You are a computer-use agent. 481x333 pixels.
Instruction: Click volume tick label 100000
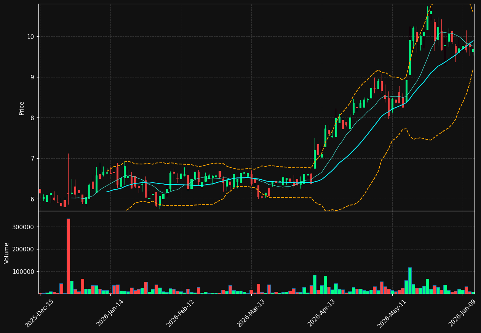click(24, 272)
